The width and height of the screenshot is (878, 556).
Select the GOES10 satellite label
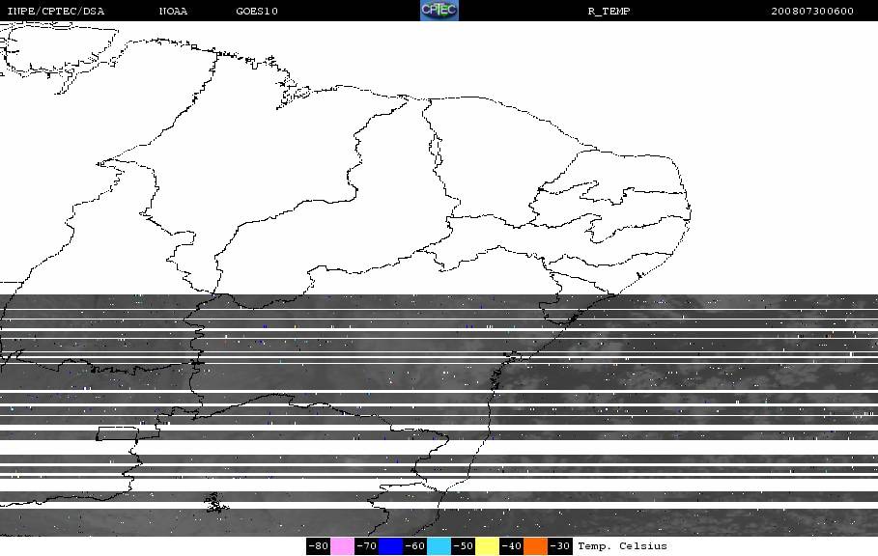(x=257, y=12)
